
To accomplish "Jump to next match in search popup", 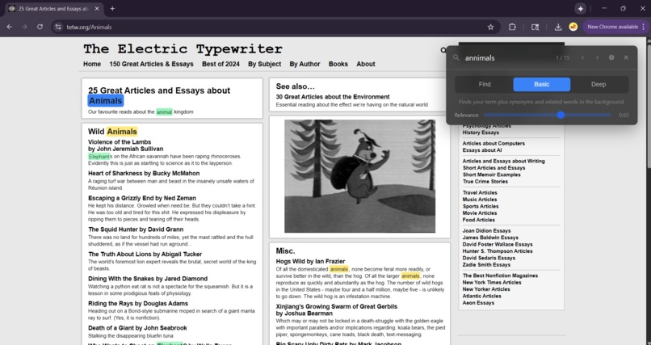I will [597, 57].
